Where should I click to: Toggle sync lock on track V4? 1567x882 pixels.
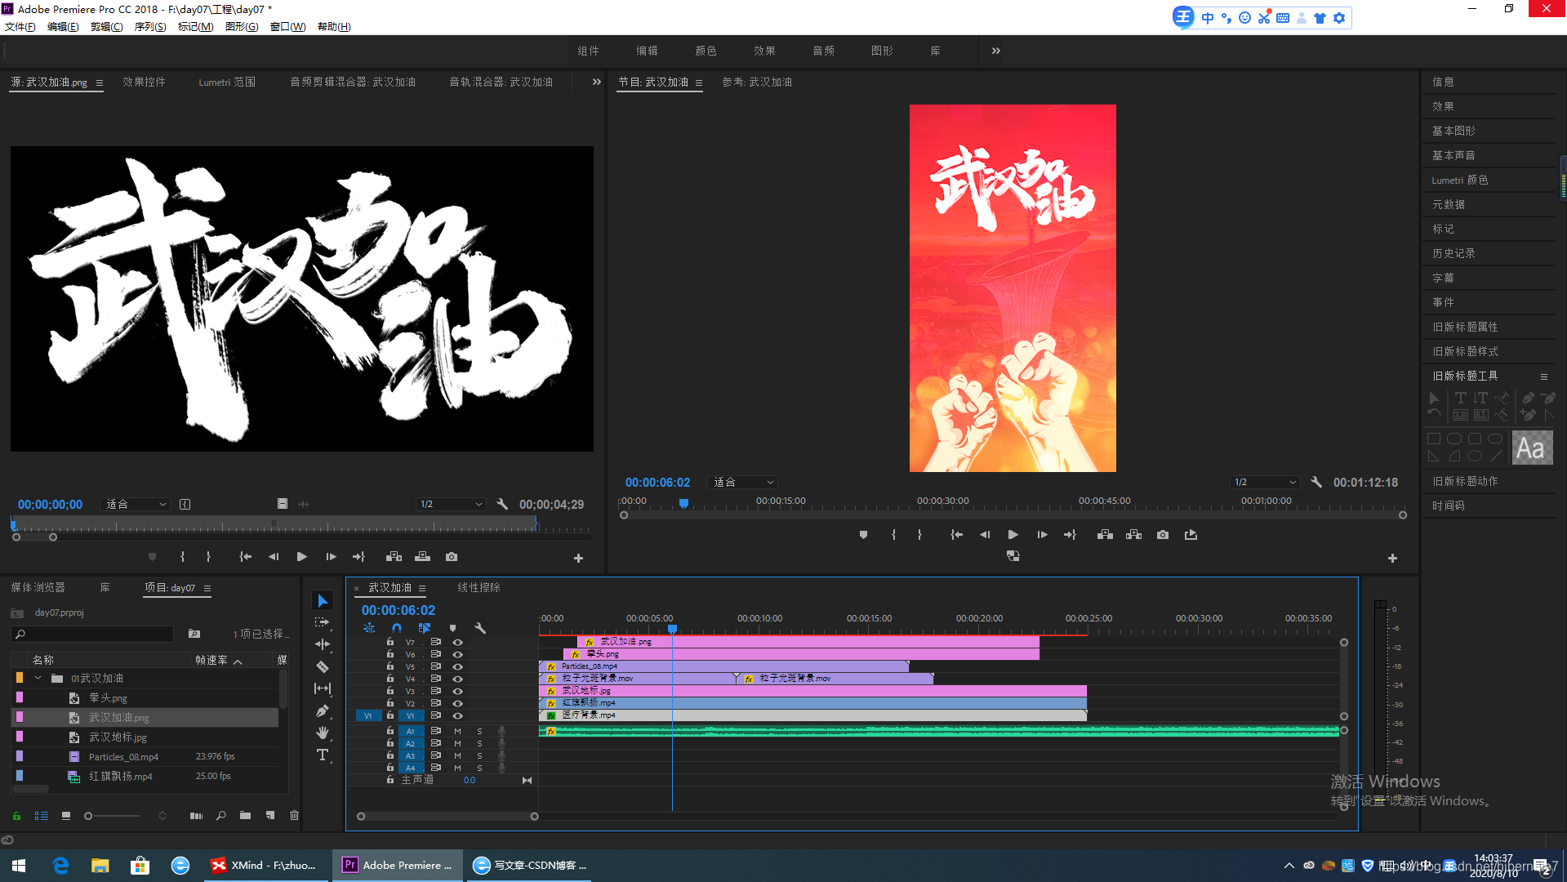pyautogui.click(x=435, y=679)
